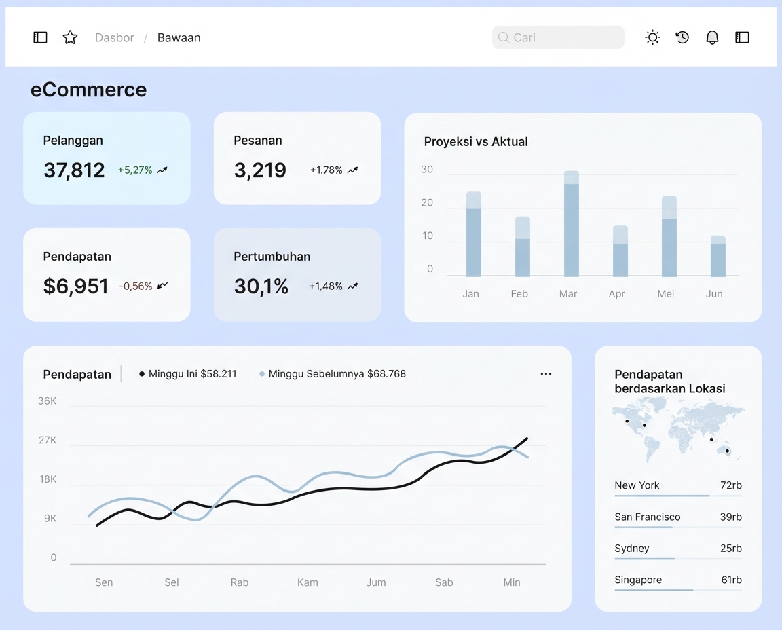Click the Jun bar in Proyeksi chart
Image resolution: width=782 pixels, height=630 pixels.
pos(718,256)
